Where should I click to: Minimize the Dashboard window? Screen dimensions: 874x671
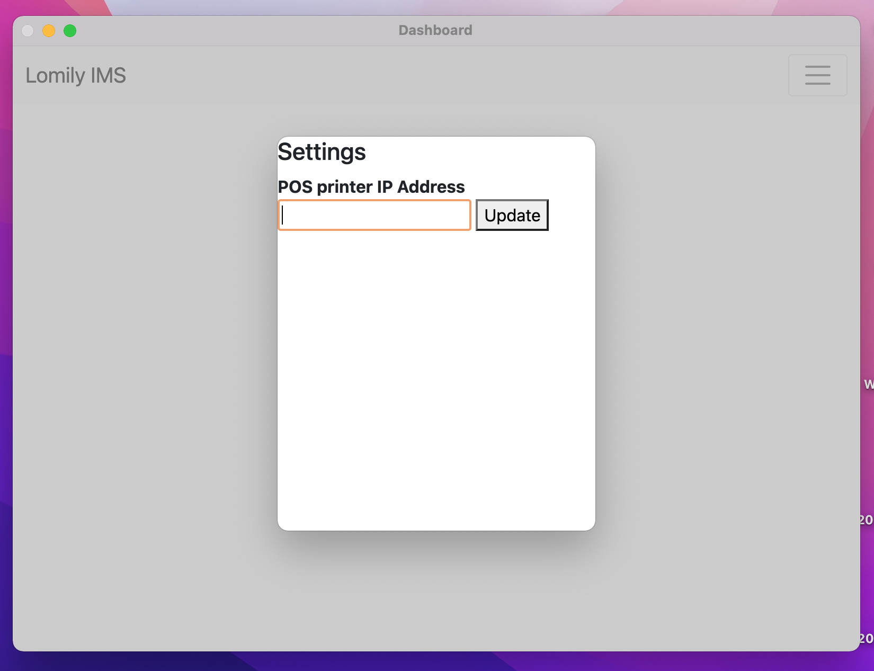[x=48, y=31]
